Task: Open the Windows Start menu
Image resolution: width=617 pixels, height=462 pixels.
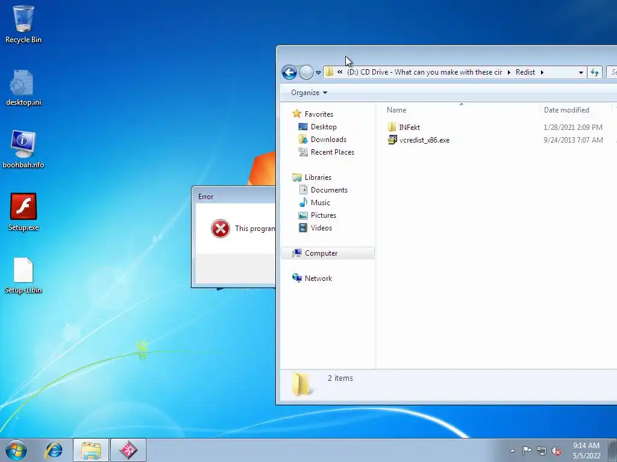Action: tap(16, 450)
